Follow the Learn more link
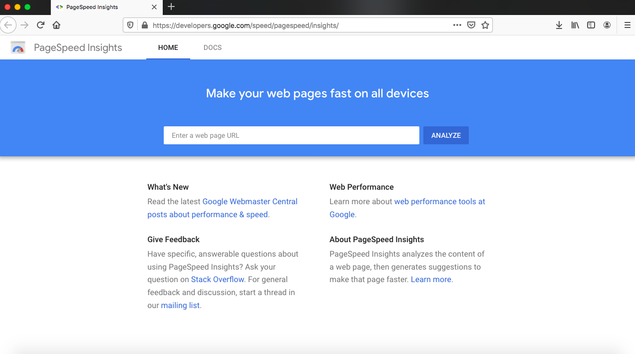Image resolution: width=635 pixels, height=354 pixels. coord(431,280)
